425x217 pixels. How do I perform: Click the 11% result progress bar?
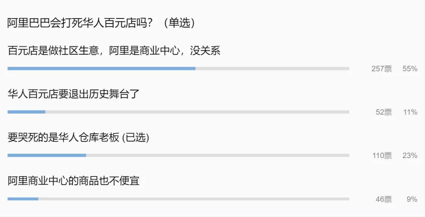point(178,112)
